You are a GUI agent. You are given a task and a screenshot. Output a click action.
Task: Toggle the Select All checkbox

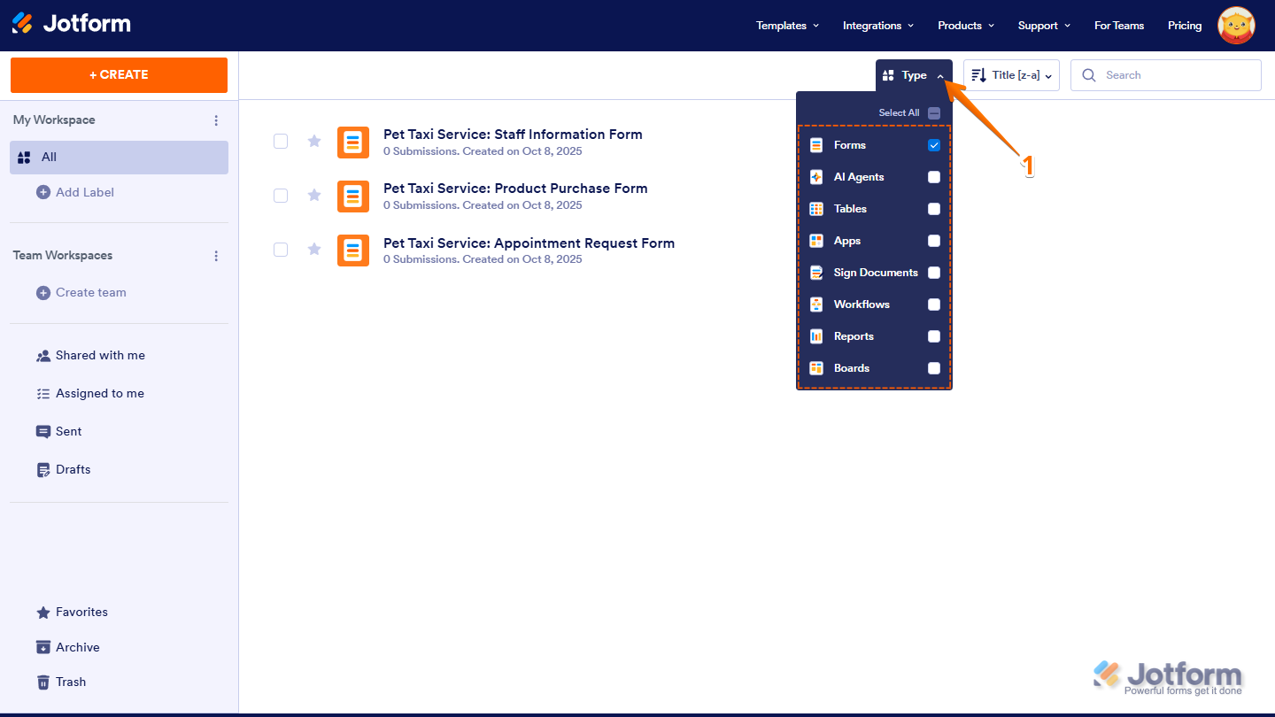click(x=934, y=113)
